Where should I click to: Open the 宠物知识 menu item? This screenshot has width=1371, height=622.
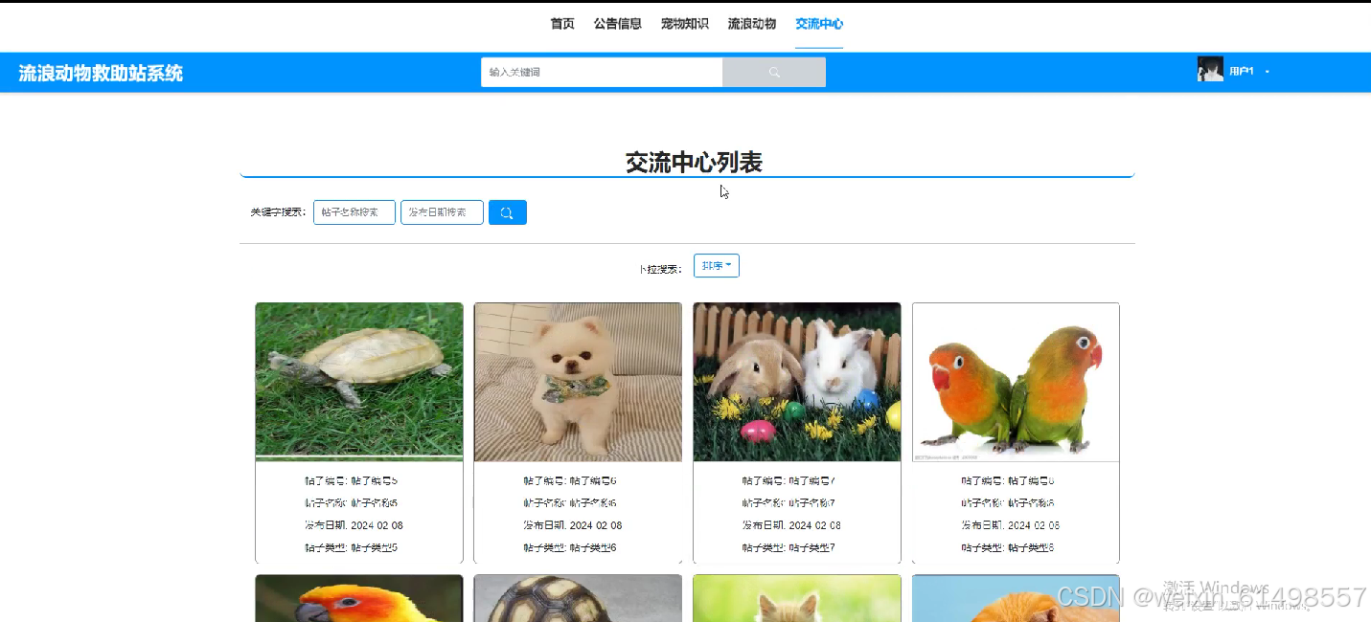click(685, 24)
